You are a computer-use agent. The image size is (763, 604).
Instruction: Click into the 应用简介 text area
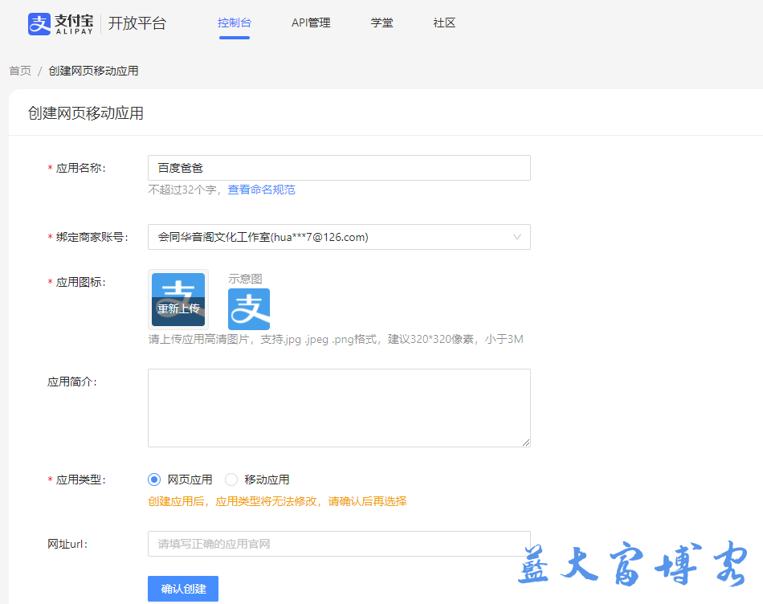[339, 408]
